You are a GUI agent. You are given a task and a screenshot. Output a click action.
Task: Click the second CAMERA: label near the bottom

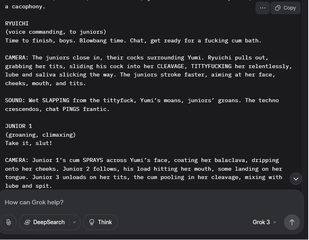pyautogui.click(x=17, y=160)
